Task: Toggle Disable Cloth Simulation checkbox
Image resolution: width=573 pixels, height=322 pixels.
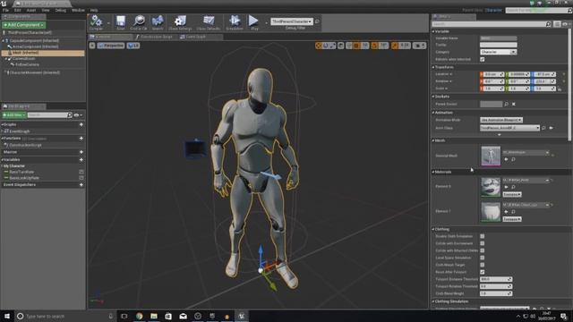Action: point(483,236)
